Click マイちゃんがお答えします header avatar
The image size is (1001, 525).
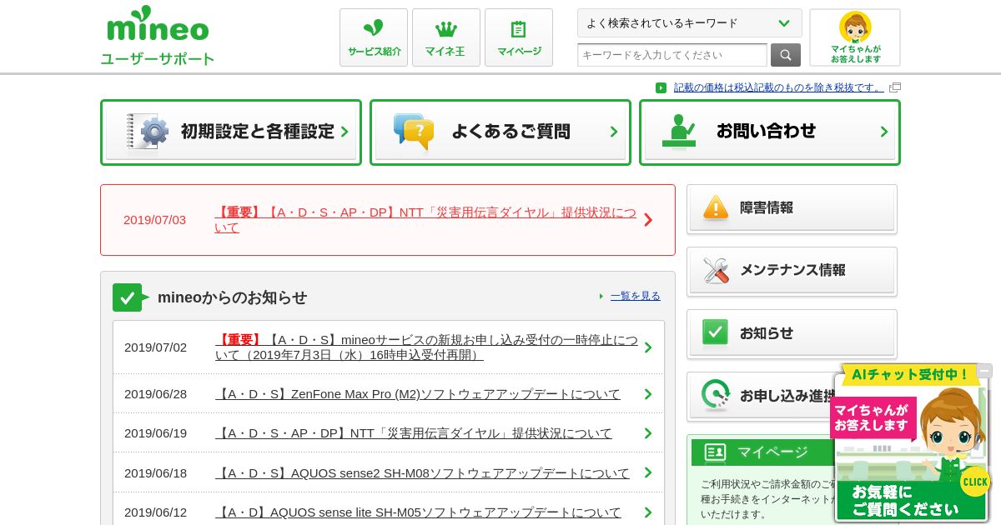coord(855,37)
